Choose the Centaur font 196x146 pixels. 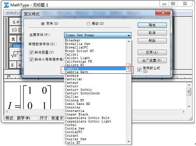pos(95,83)
